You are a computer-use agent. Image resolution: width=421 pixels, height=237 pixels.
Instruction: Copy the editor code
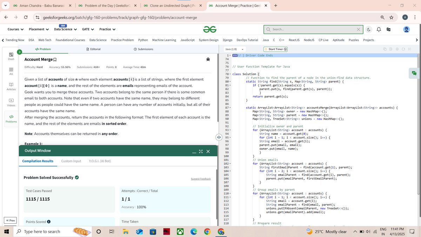point(385,49)
